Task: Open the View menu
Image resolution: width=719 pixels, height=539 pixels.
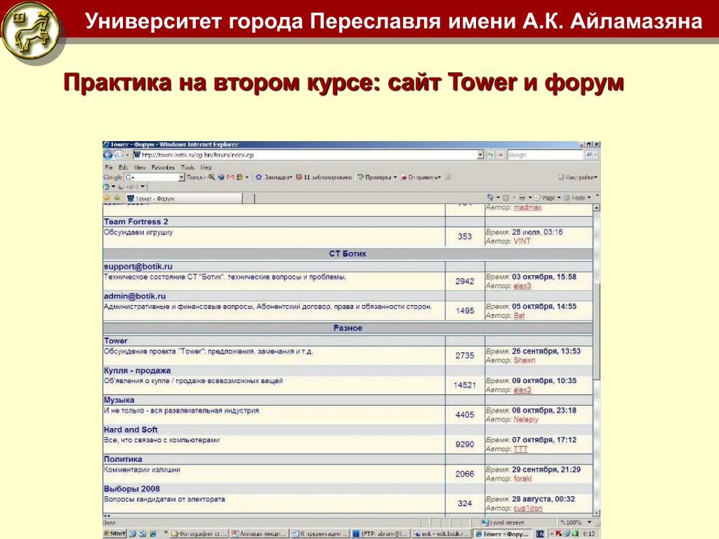Action: [x=140, y=167]
